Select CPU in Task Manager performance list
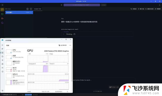Screen dimensions: 162x96 [15, 51]
